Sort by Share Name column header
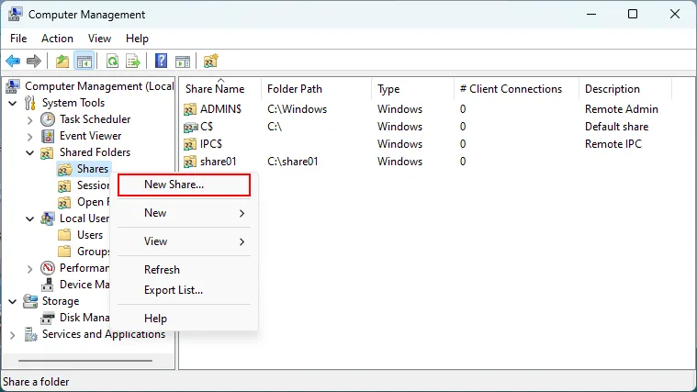Viewport: 697px width, 392px height. (x=220, y=89)
